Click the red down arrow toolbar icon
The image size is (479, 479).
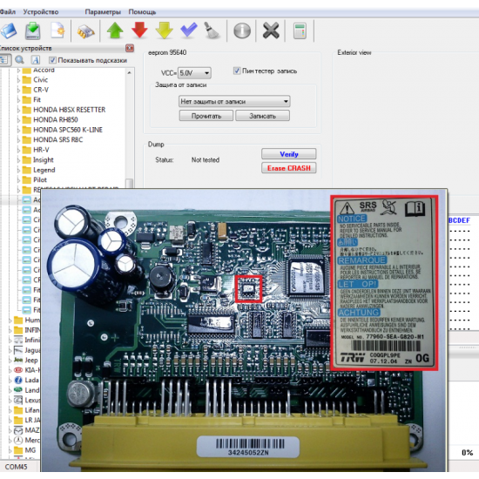coord(139,30)
